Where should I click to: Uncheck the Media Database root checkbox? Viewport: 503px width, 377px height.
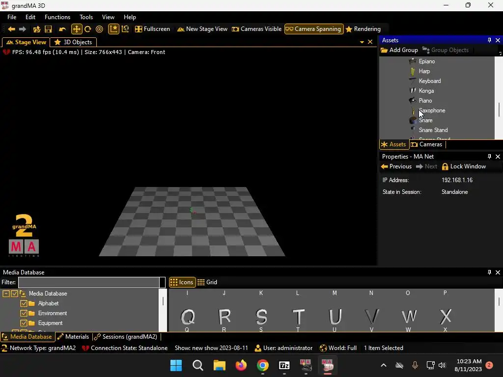[14, 294]
